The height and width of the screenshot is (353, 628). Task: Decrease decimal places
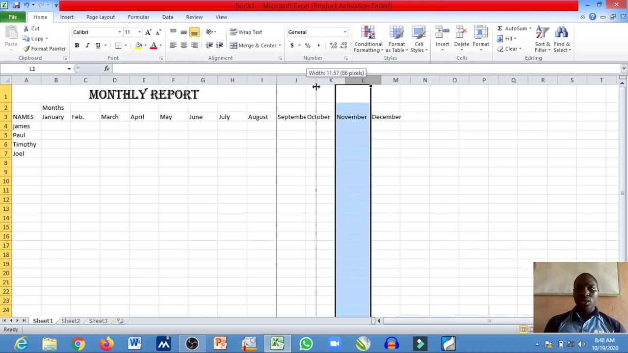pyautogui.click(x=343, y=46)
